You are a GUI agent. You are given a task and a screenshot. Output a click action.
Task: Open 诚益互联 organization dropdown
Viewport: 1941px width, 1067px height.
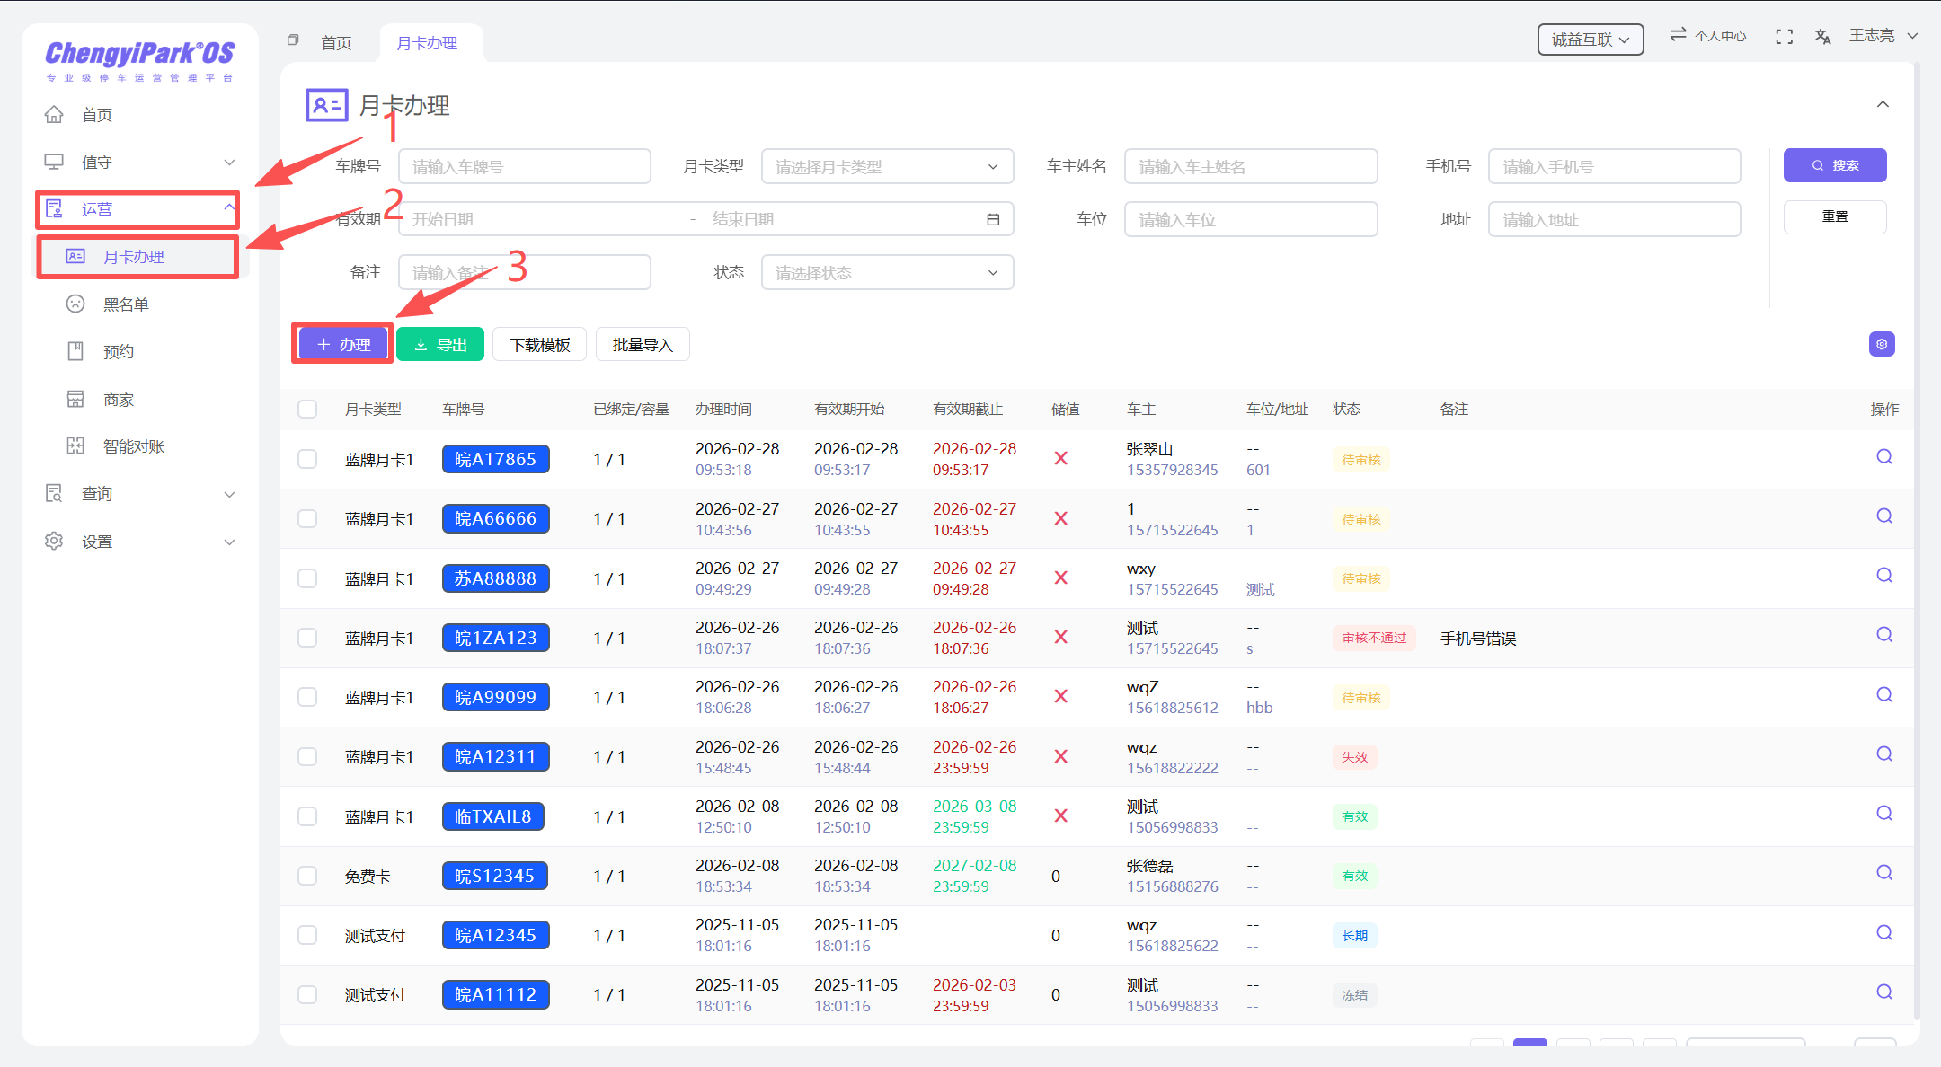[x=1590, y=40]
